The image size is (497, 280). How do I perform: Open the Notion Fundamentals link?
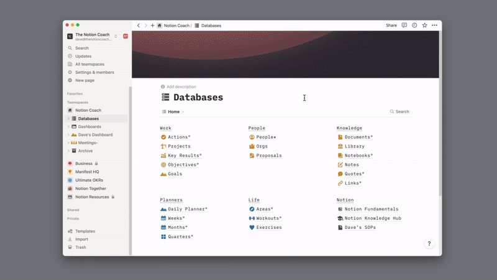(372, 209)
